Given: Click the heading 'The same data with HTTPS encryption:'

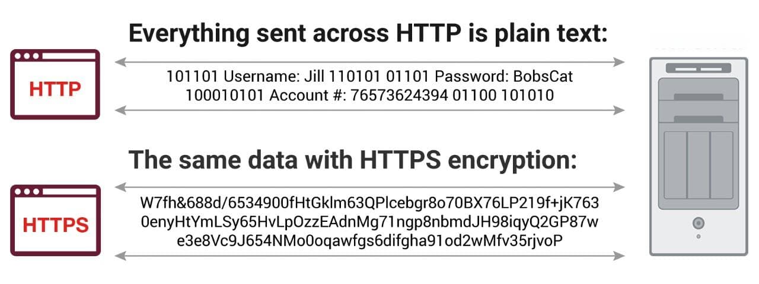Looking at the screenshot, I should click(x=353, y=160).
